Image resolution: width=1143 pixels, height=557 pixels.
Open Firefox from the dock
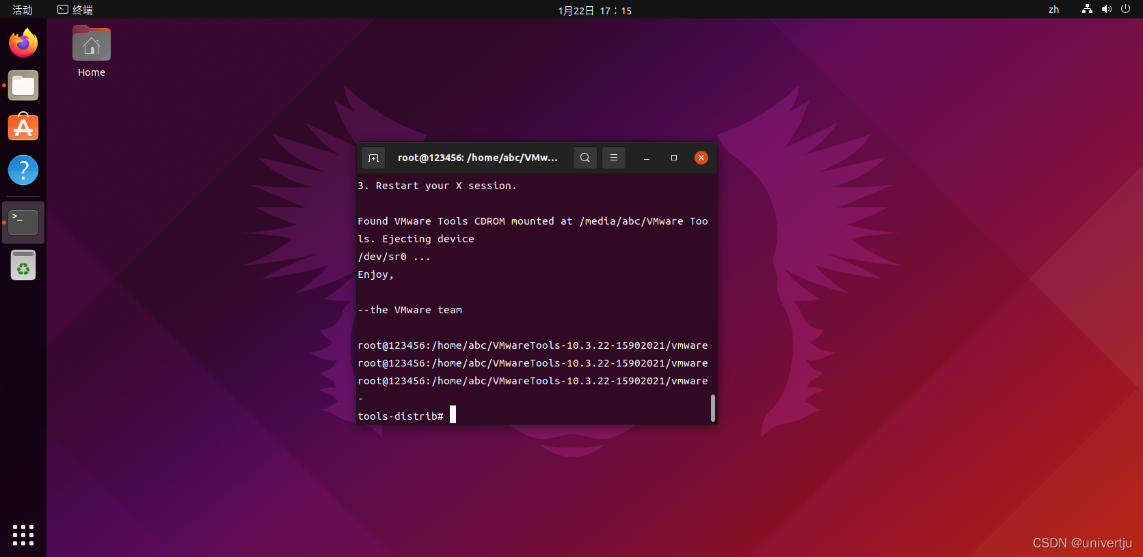click(x=23, y=43)
